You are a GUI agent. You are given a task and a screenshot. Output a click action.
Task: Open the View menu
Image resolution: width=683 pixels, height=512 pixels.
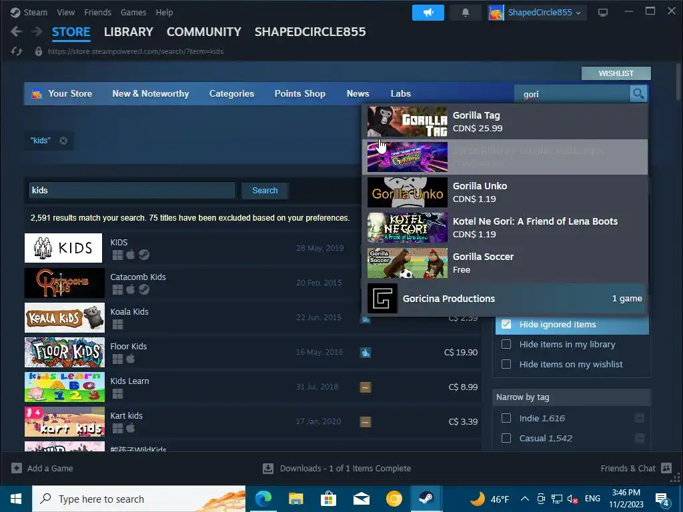point(66,13)
